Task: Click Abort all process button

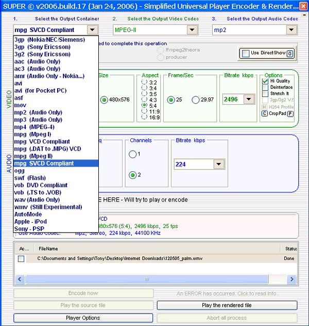Action: [x=227, y=318]
